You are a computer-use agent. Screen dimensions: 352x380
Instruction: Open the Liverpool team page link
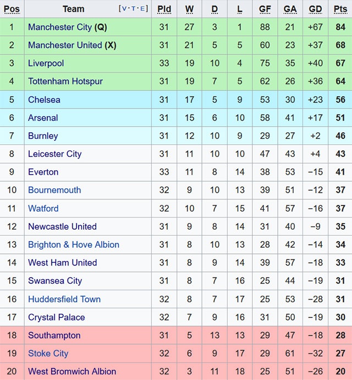(x=46, y=63)
